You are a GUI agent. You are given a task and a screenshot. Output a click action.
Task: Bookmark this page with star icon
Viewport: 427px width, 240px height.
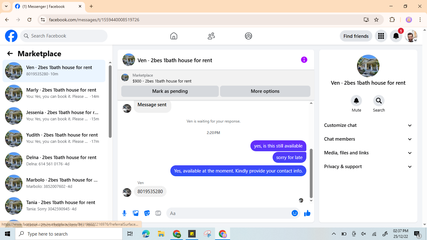[x=376, y=20]
